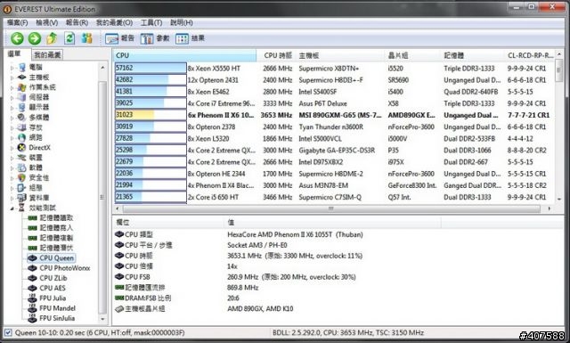
Task: Click the CPU PhotoWorxx chip icon
Action: pos(32,268)
